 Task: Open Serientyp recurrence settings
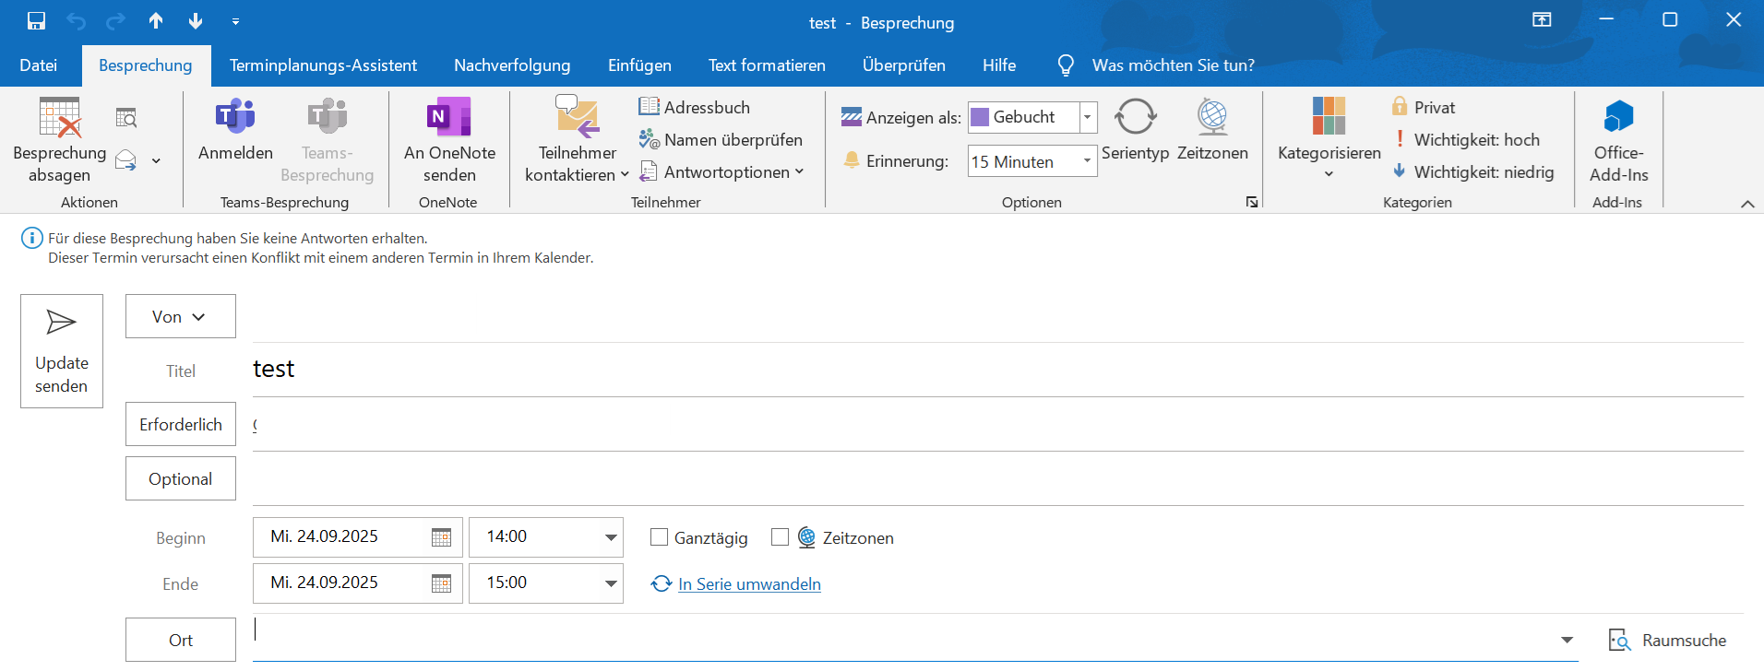point(1135,130)
